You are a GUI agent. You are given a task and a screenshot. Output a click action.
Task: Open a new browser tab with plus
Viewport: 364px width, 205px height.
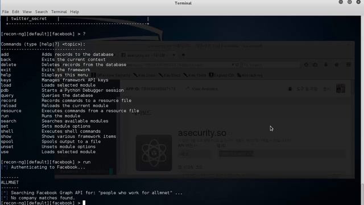183,55
